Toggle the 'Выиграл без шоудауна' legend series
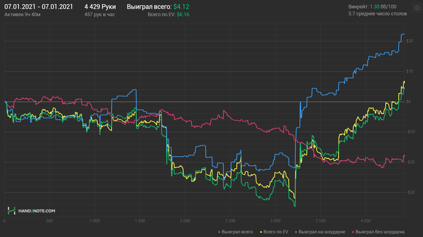423x237 pixels. pos(378,232)
